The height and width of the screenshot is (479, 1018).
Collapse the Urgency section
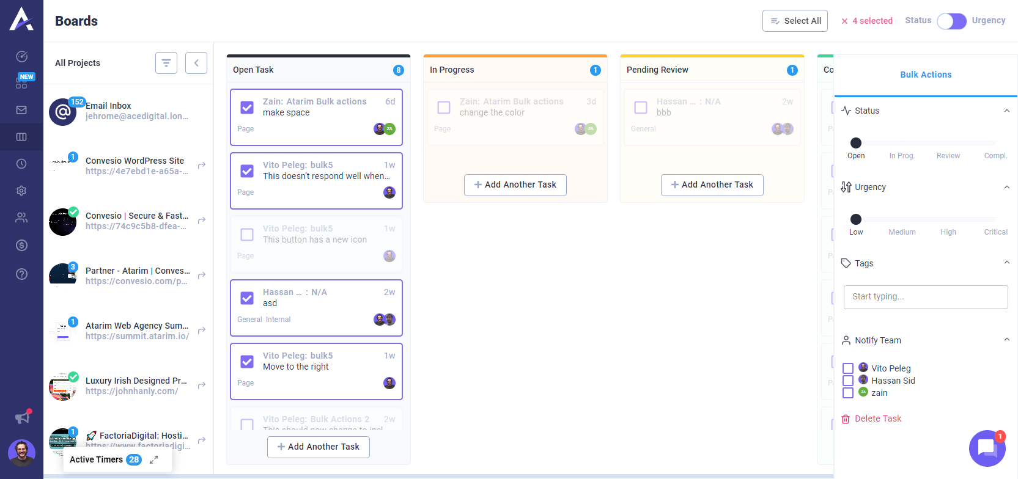click(1006, 187)
